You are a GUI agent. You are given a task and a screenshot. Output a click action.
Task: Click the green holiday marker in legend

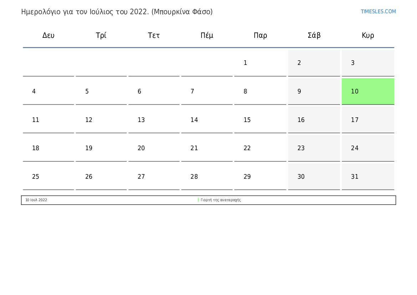(198, 200)
